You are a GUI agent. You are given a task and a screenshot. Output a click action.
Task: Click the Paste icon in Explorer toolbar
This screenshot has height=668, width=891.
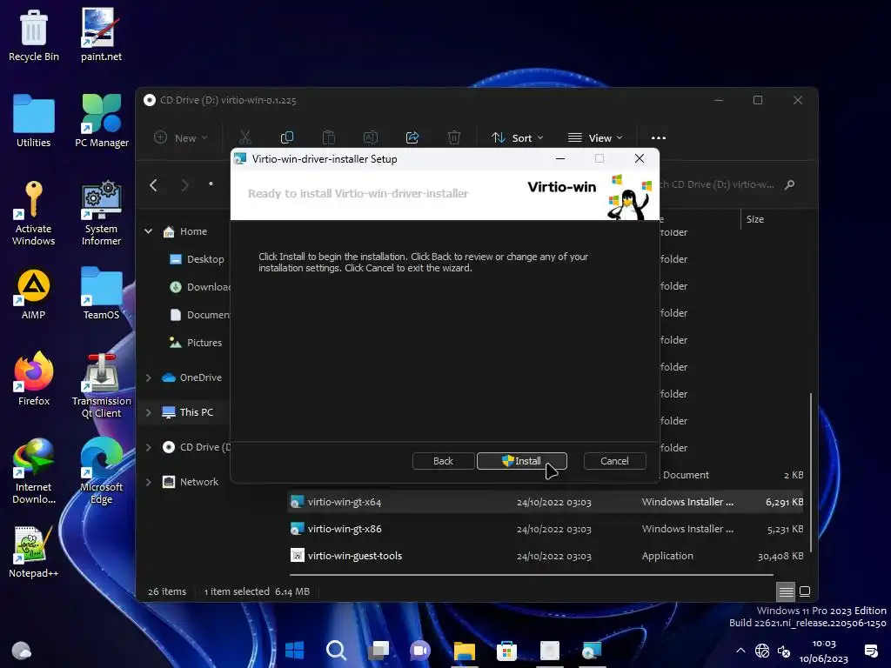[x=328, y=137]
